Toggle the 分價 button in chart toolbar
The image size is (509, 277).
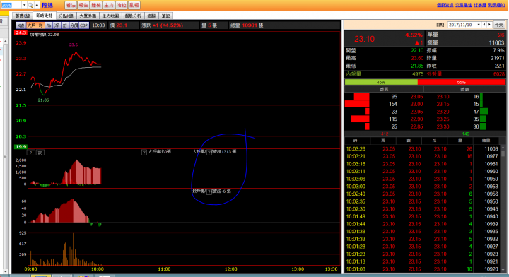(74, 25)
